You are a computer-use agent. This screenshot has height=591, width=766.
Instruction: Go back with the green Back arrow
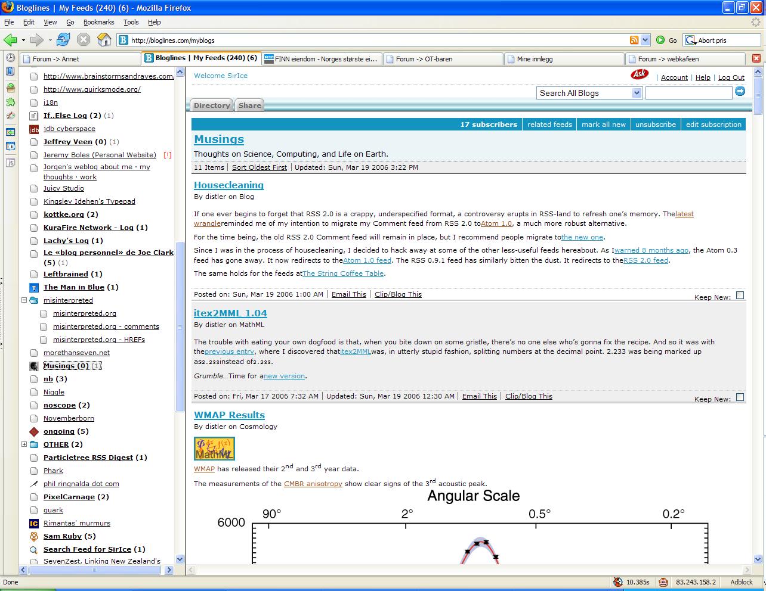coord(10,40)
